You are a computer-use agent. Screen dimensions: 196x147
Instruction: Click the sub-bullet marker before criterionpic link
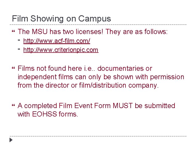(x=19, y=49)
